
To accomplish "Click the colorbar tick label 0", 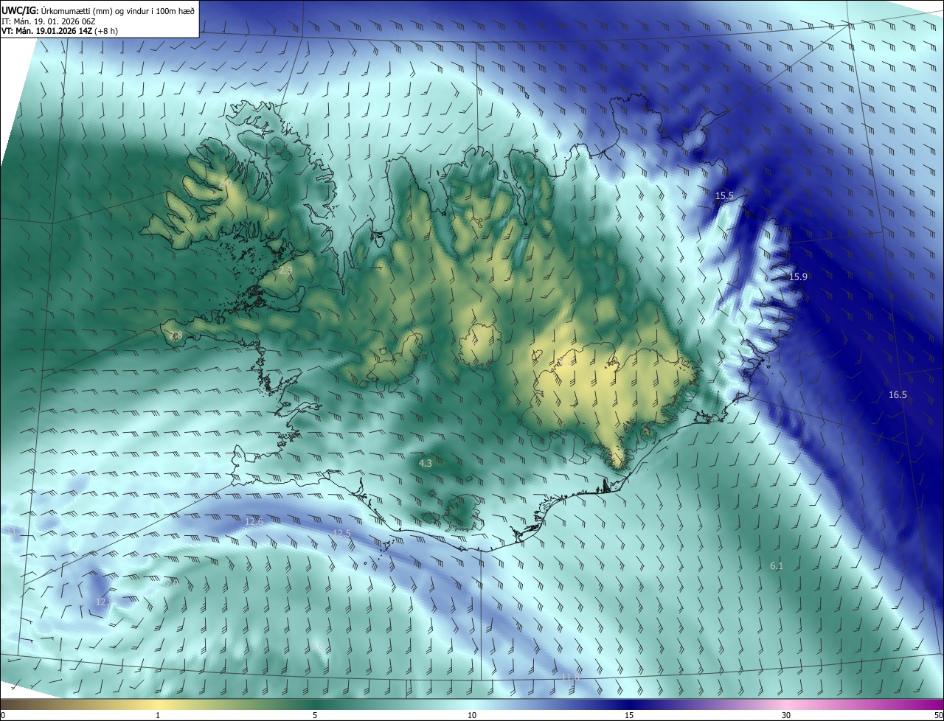I will click(3, 716).
